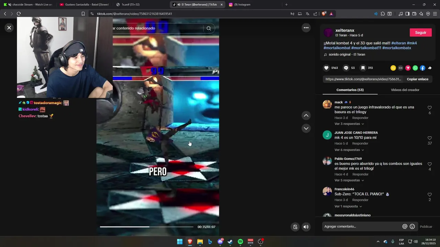Like JUAN JOSE CANO HERRERA's comment
The height and width of the screenshot is (247, 440).
pyautogui.click(x=429, y=138)
